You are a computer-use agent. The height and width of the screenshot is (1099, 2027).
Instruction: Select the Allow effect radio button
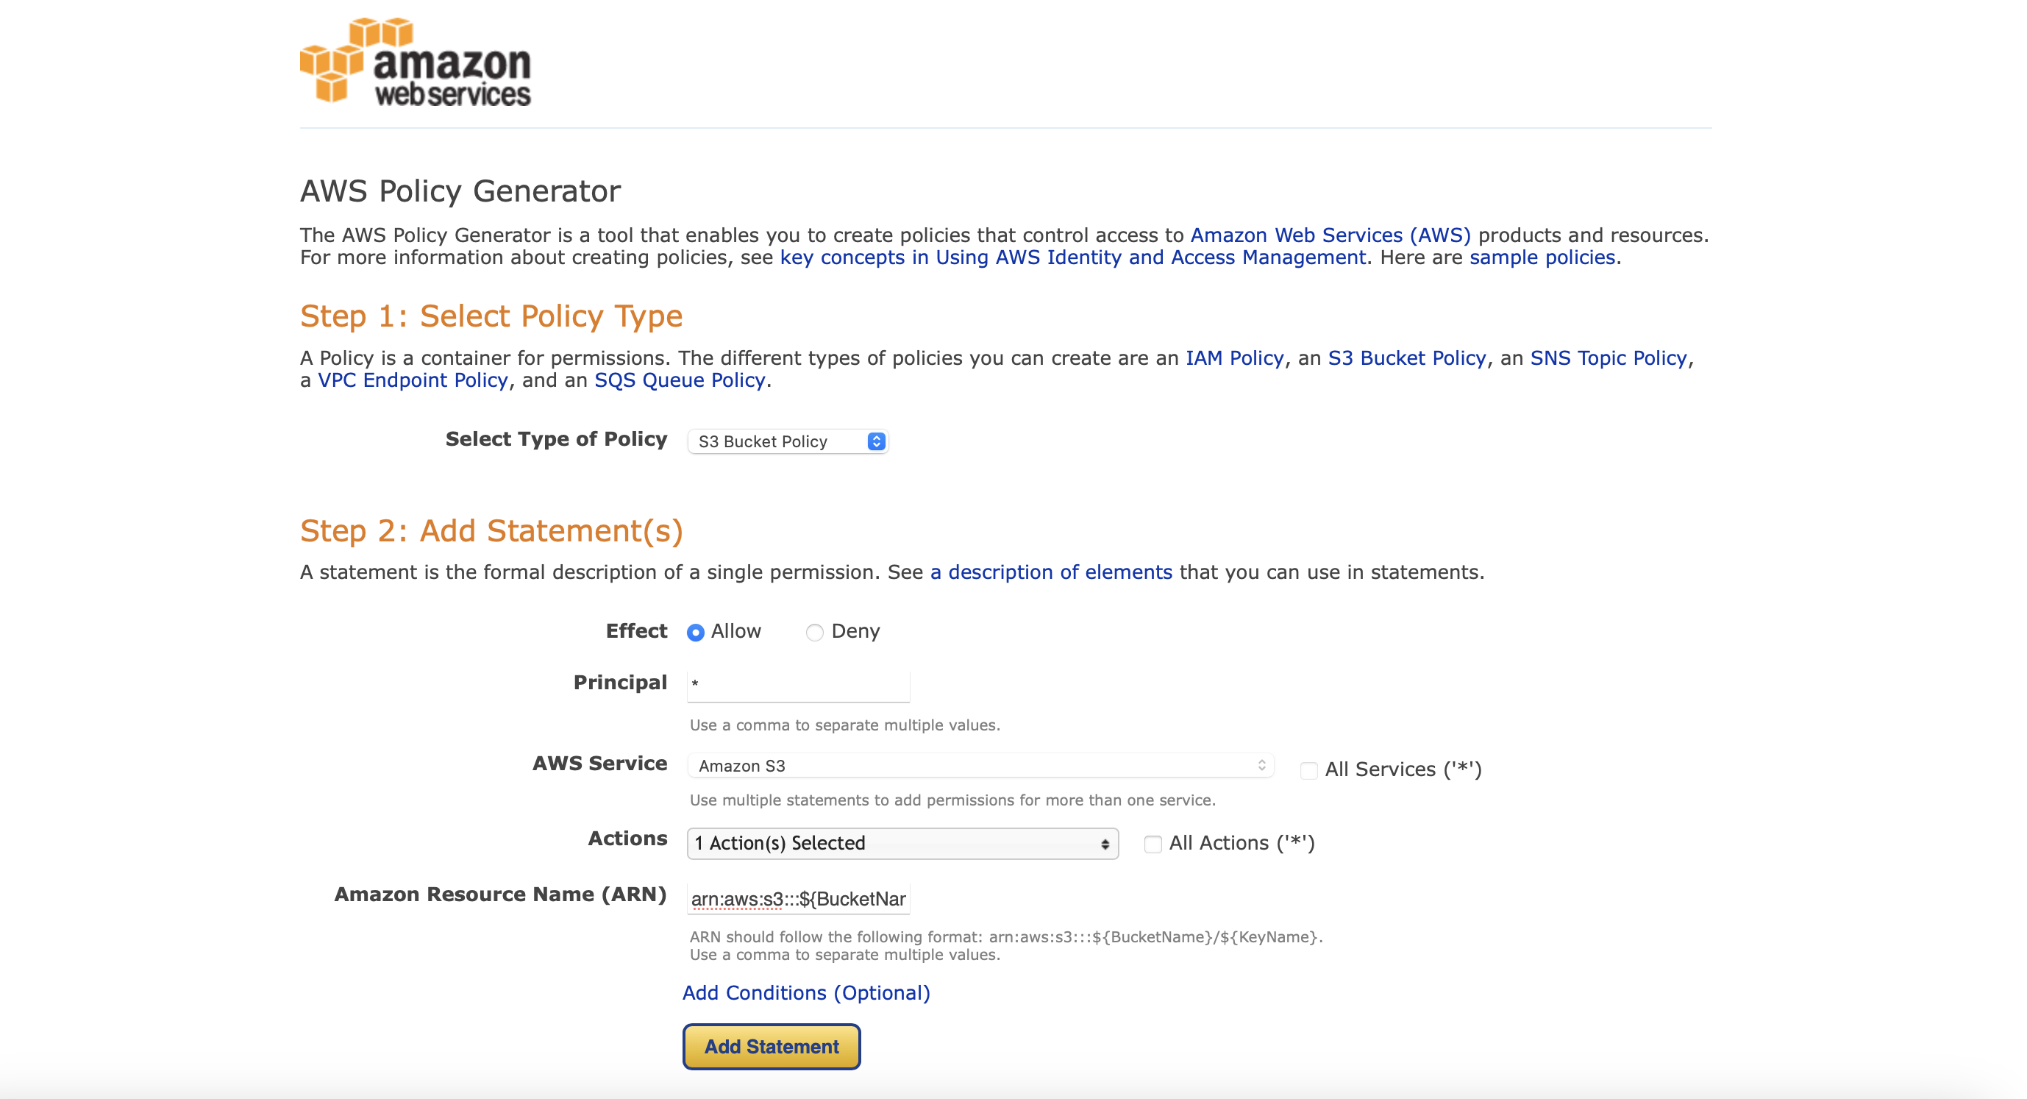(696, 632)
